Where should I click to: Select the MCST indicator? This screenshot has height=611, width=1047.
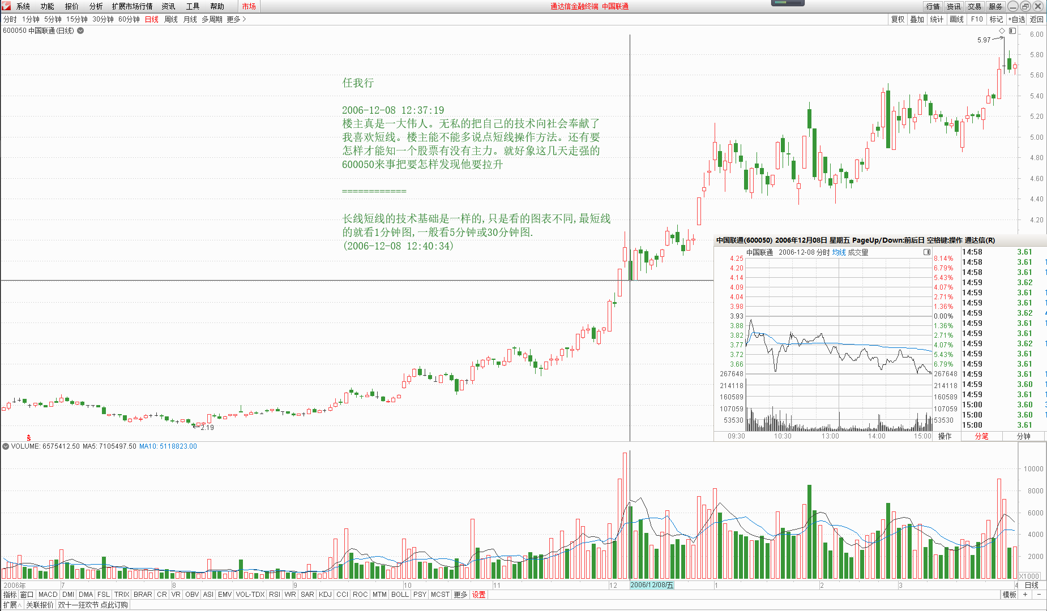[x=440, y=595]
